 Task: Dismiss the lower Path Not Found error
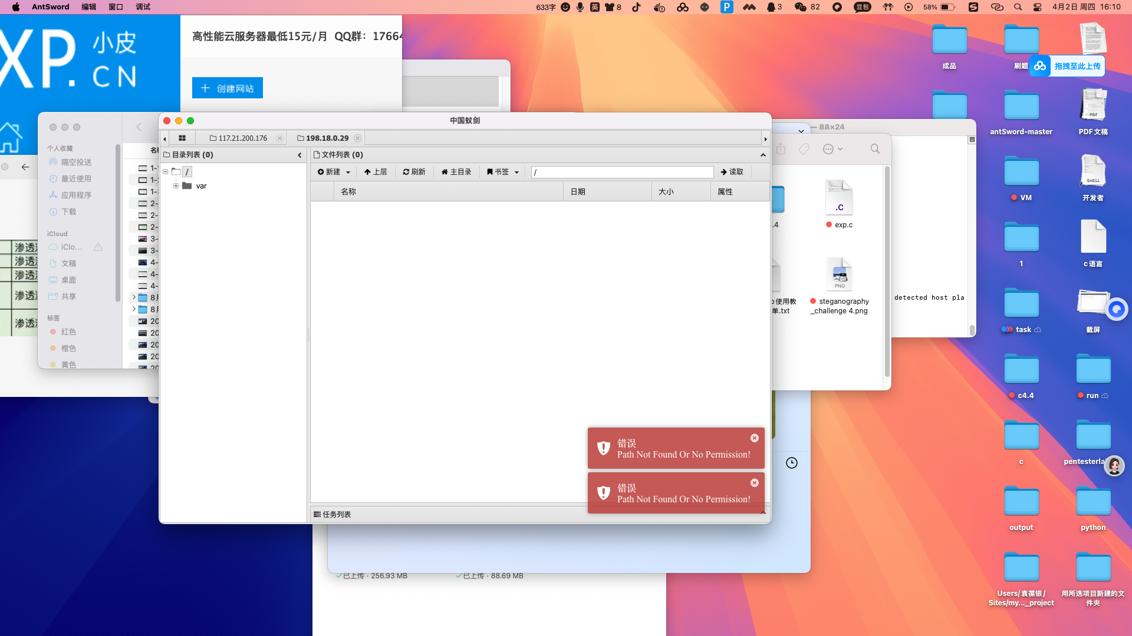point(754,482)
